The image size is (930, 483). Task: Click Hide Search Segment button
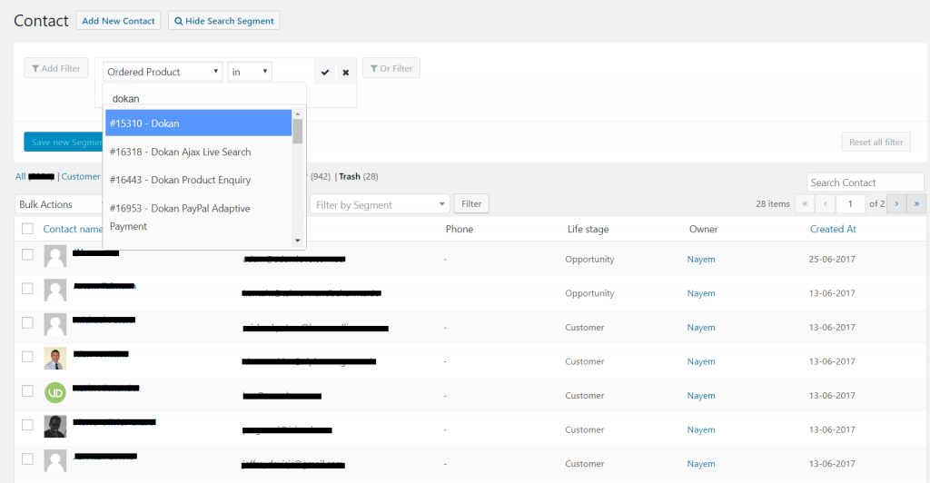223,21
